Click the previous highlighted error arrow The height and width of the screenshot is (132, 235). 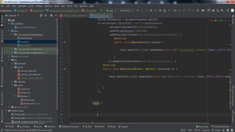click(225, 21)
